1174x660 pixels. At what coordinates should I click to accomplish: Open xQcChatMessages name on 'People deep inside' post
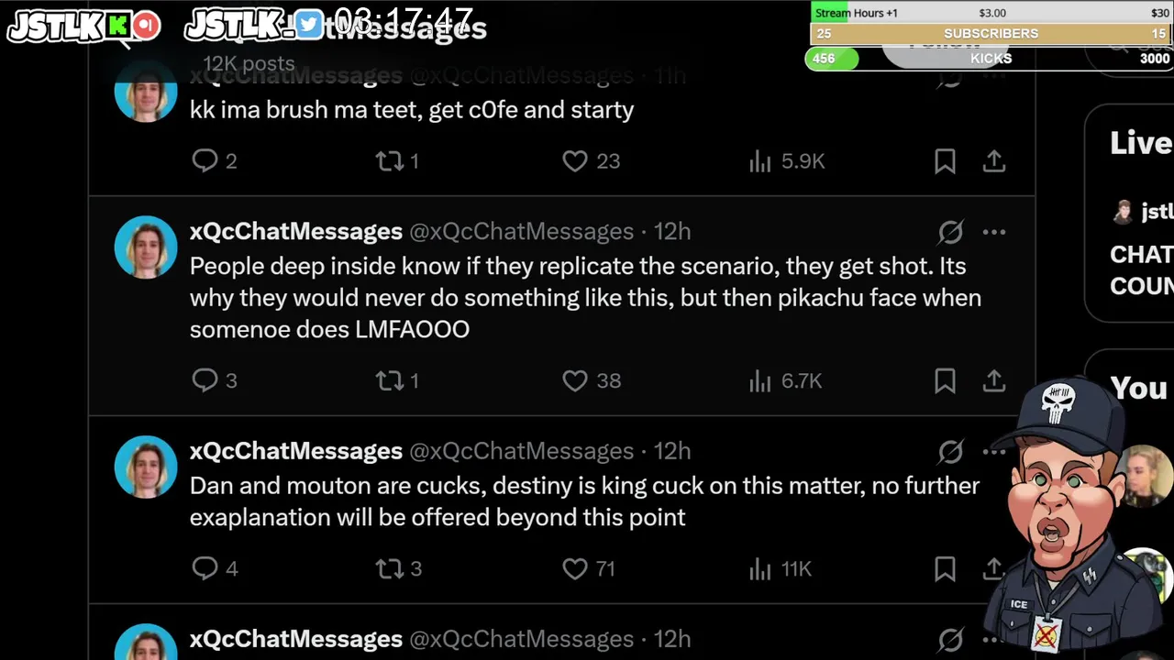[x=295, y=232]
